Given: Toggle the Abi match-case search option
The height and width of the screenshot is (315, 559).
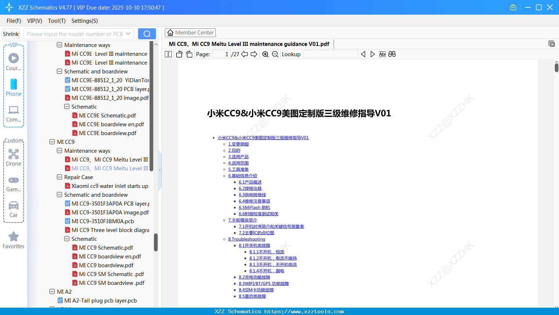Looking at the screenshot, I should point(382,54).
